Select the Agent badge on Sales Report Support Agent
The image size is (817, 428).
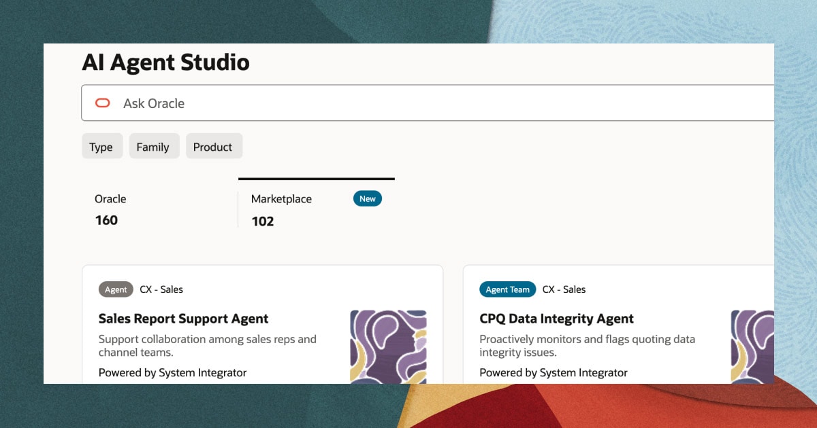coord(116,289)
